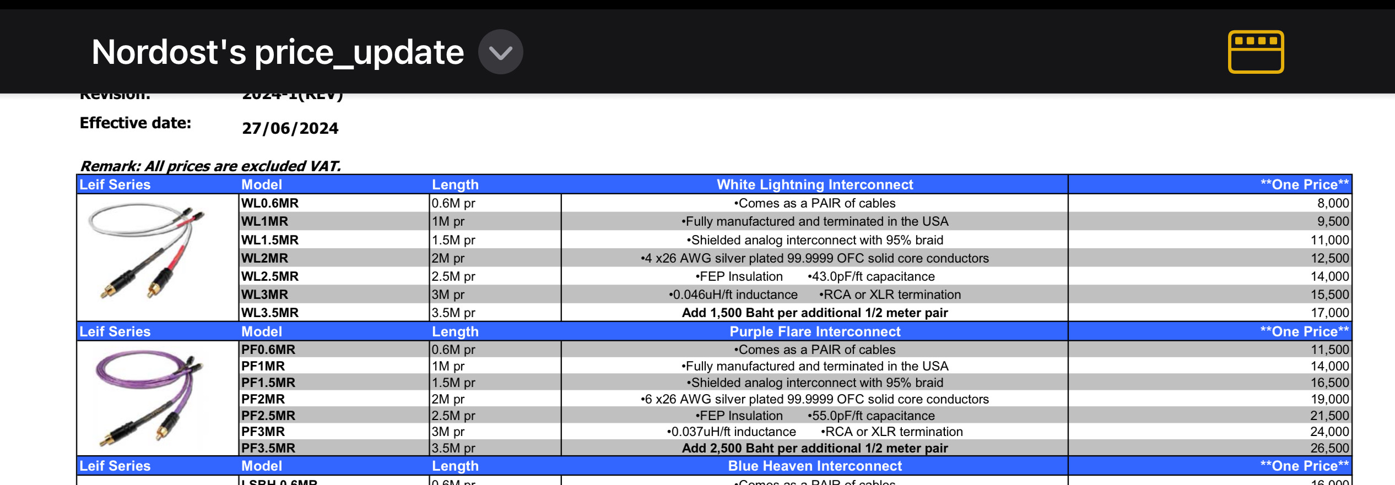Select the PF1.5MR model cell
The height and width of the screenshot is (485, 1395).
(268, 383)
